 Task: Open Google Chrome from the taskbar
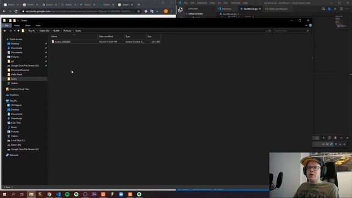click(x=49, y=194)
